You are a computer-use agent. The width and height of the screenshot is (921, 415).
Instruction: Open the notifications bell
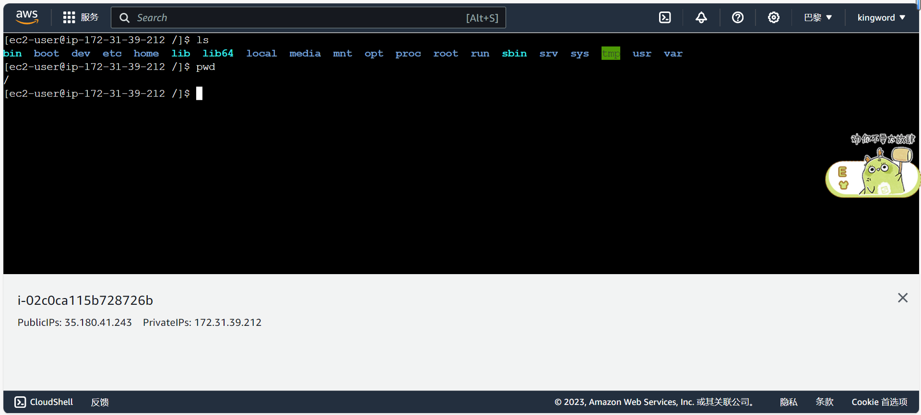pyautogui.click(x=701, y=18)
